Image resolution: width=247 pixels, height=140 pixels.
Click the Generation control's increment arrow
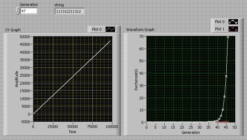(18, 9)
